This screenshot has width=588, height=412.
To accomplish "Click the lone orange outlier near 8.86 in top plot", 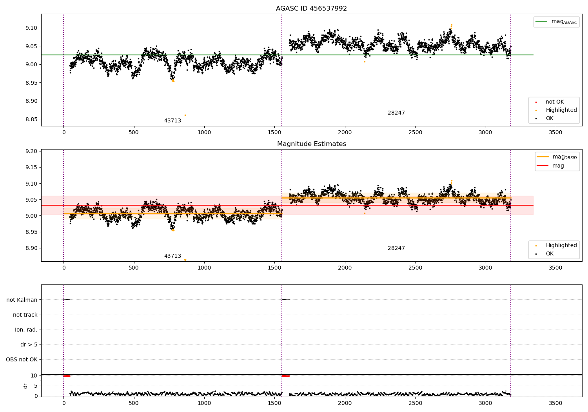I will coord(185,115).
